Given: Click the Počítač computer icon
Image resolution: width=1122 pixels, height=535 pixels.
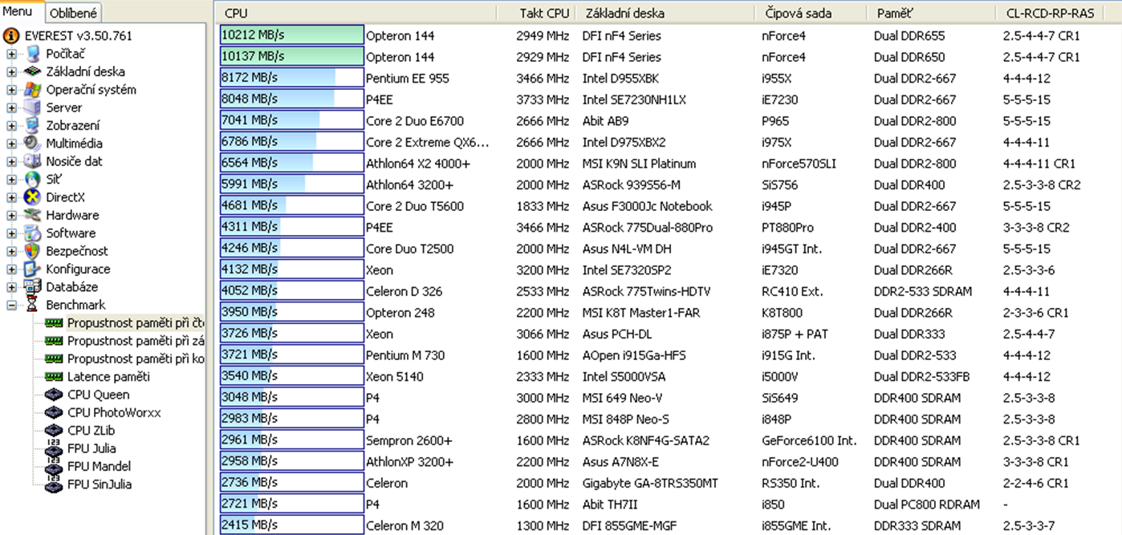Looking at the screenshot, I should coord(33,54).
